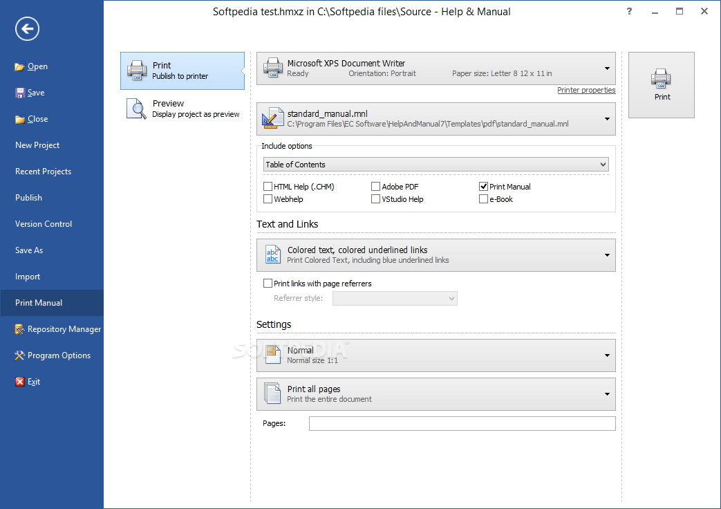Expand the Print all pages dropdown arrow
Screen dimensions: 721x509
pyautogui.click(x=607, y=394)
